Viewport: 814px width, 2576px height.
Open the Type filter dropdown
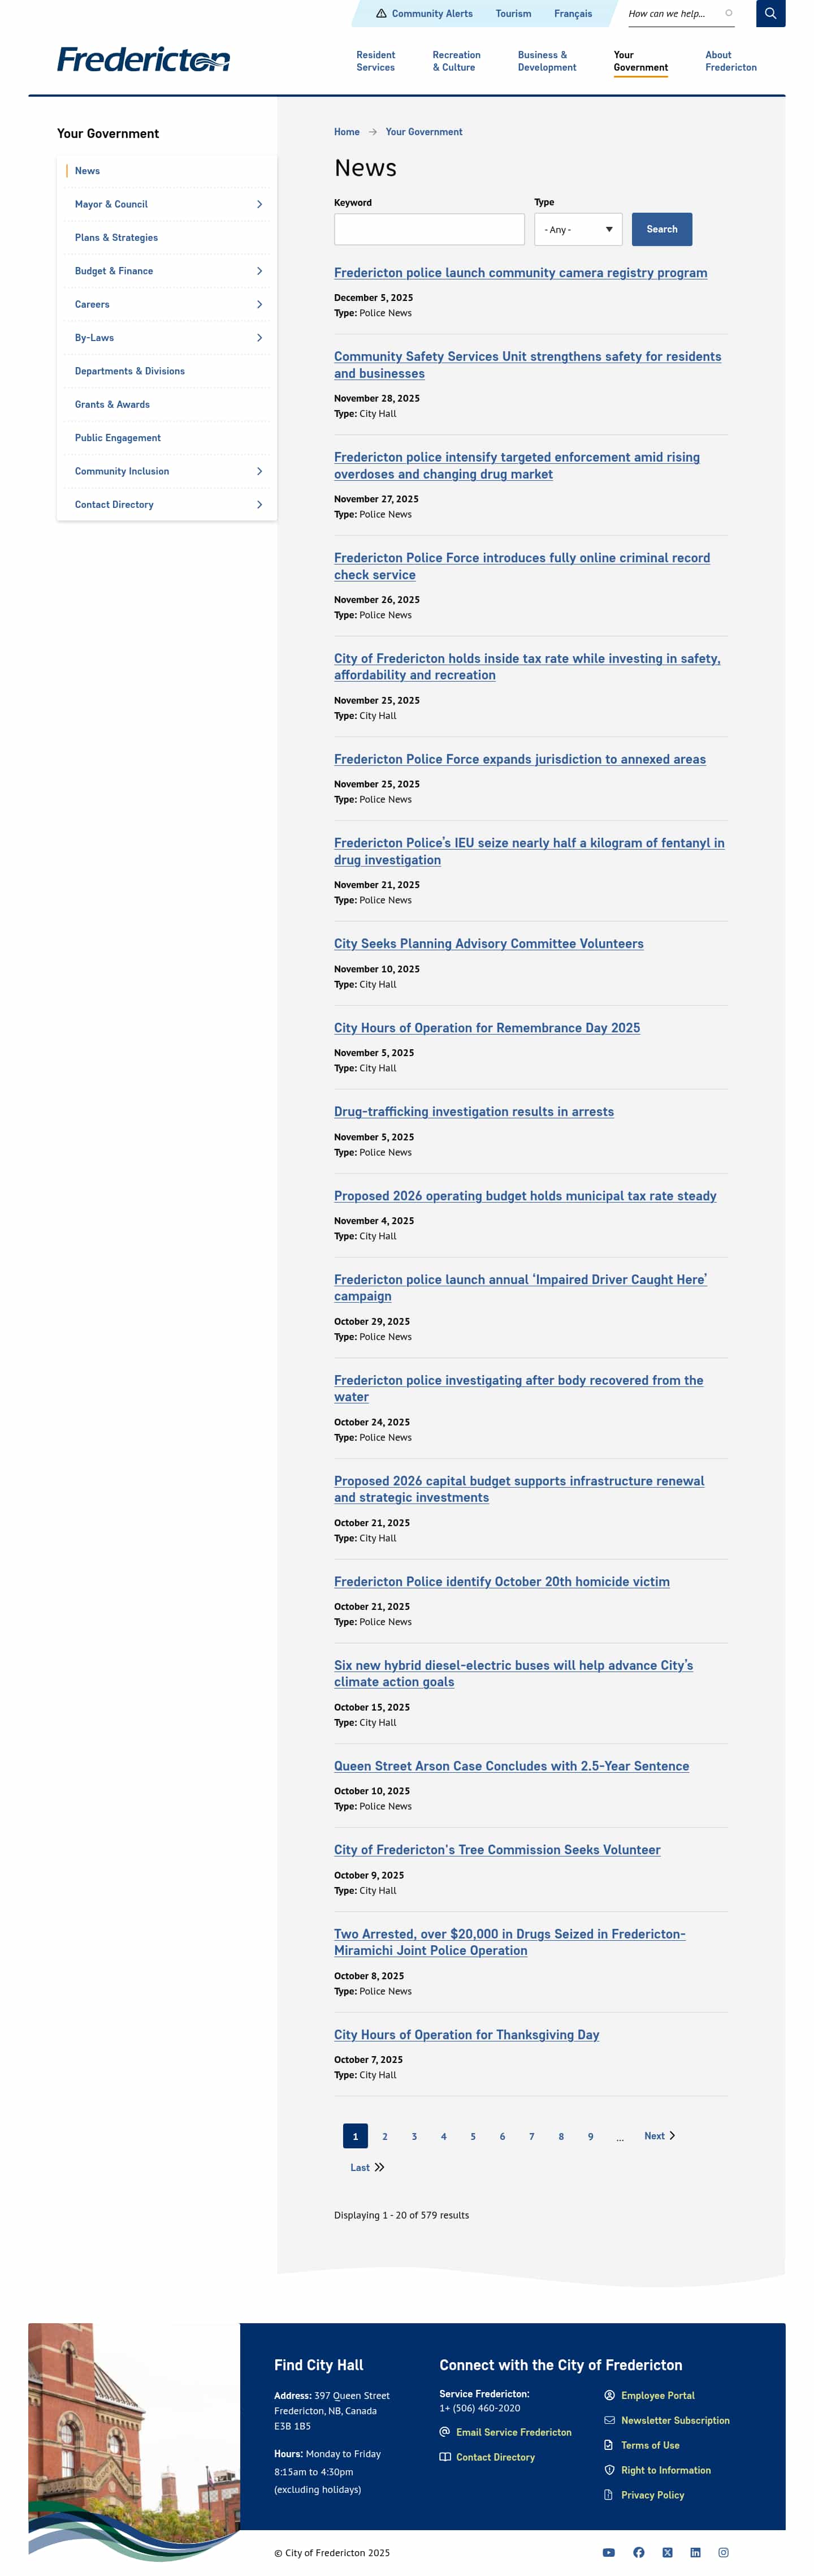[577, 229]
